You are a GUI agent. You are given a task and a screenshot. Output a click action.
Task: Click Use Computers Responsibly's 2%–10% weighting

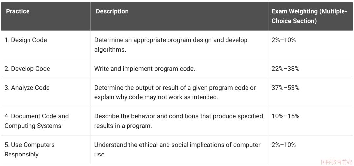coord(284,145)
